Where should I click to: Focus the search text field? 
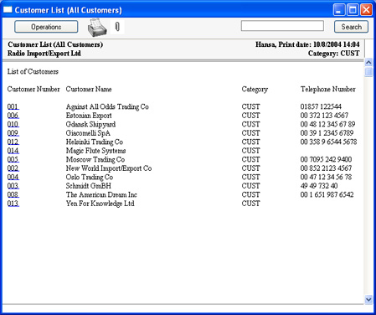coord(282,26)
